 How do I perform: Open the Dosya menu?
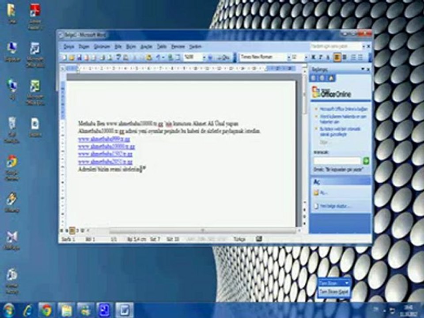[68, 46]
